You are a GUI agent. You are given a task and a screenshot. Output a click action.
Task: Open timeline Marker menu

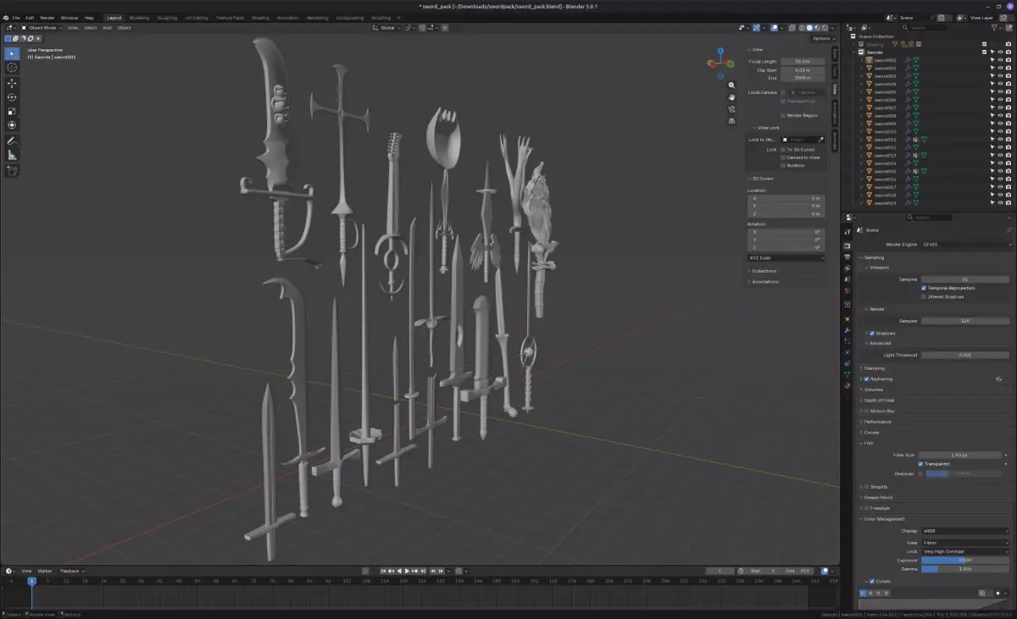[x=44, y=571]
